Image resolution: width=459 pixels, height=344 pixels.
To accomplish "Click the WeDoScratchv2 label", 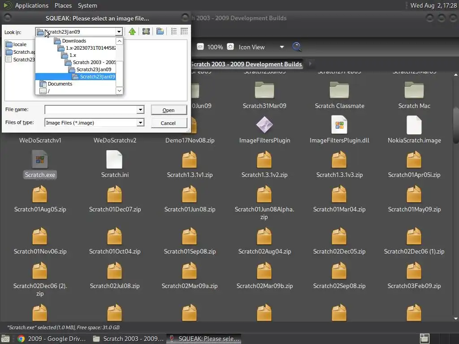I will [115, 140].
